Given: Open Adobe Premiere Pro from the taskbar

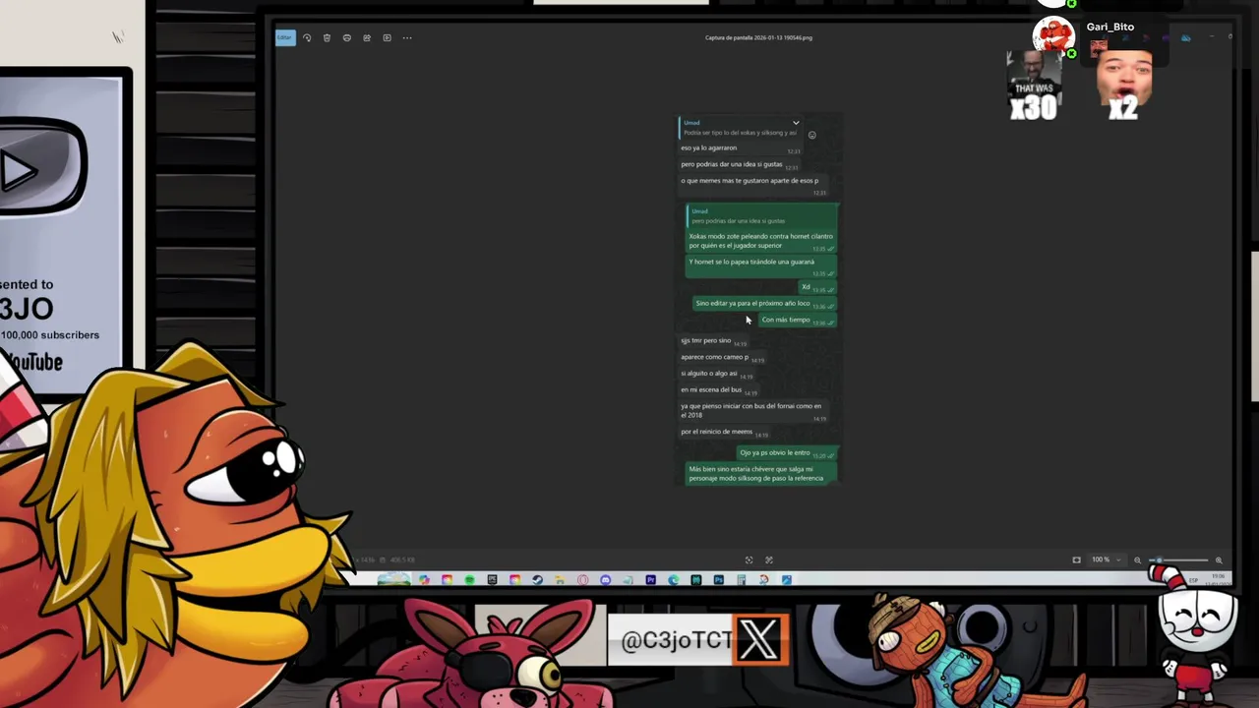Looking at the screenshot, I should point(651,580).
